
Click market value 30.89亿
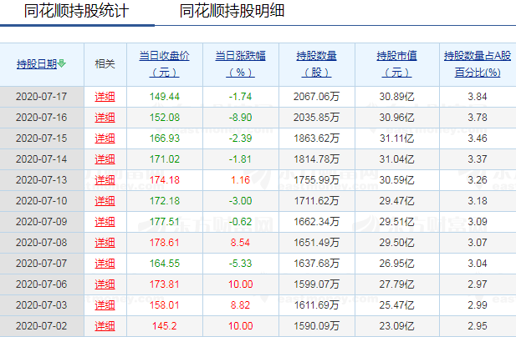tap(397, 97)
